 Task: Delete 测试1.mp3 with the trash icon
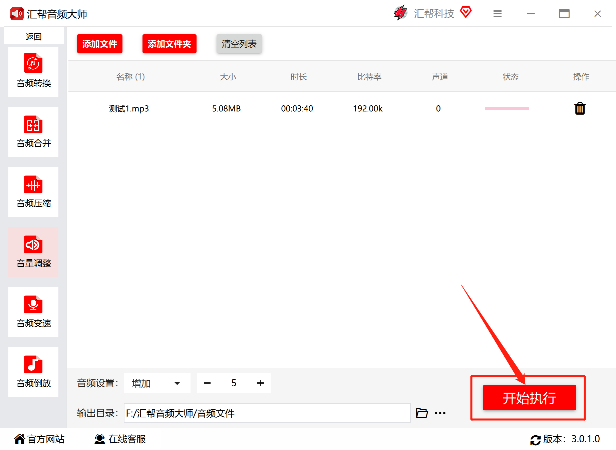pos(580,108)
